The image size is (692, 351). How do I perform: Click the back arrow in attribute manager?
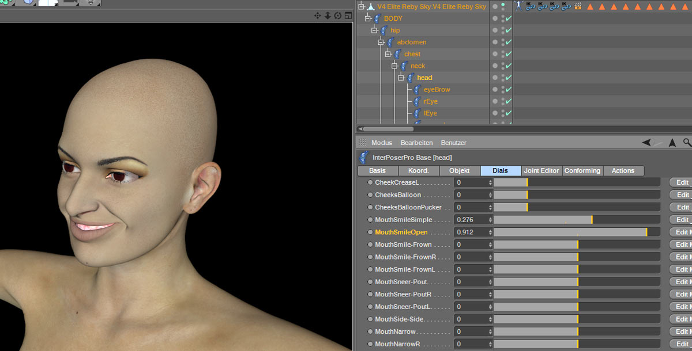646,142
